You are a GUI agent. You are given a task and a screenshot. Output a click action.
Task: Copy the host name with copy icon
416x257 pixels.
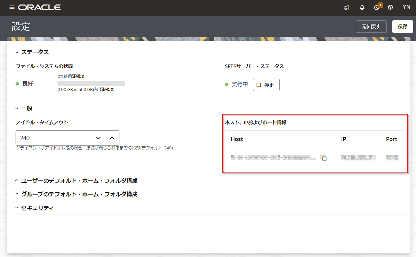pyautogui.click(x=324, y=158)
